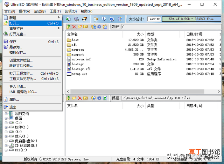The height and width of the screenshot is (164, 224).
Task: Select IML 编译为 ISO... entry
Action: click(33, 92)
